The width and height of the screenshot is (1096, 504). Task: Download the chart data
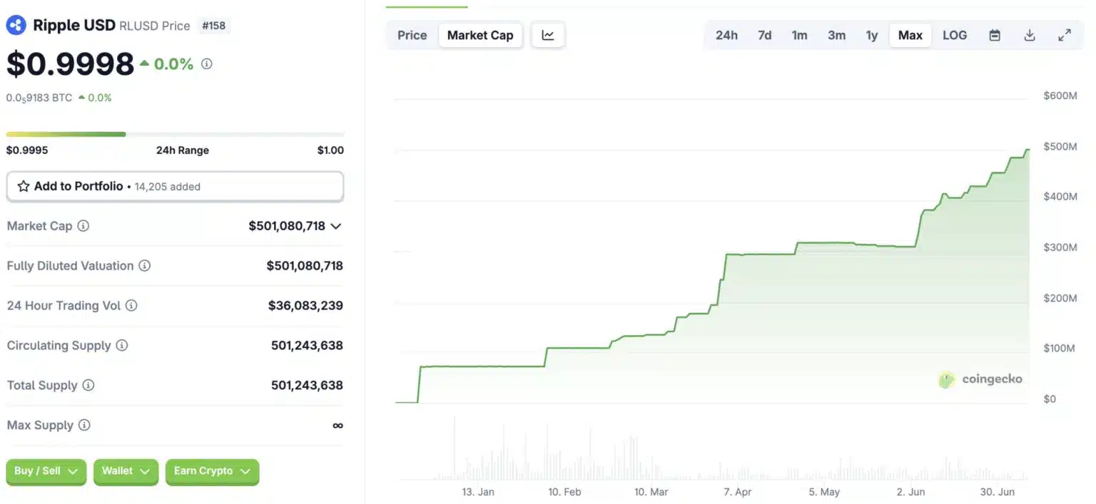tap(1030, 35)
